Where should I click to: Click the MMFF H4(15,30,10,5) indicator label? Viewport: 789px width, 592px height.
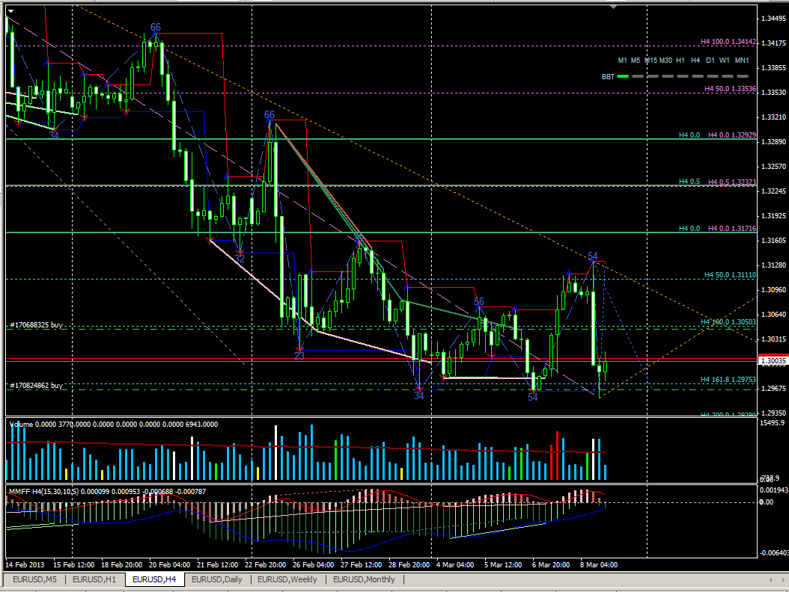click(x=108, y=492)
